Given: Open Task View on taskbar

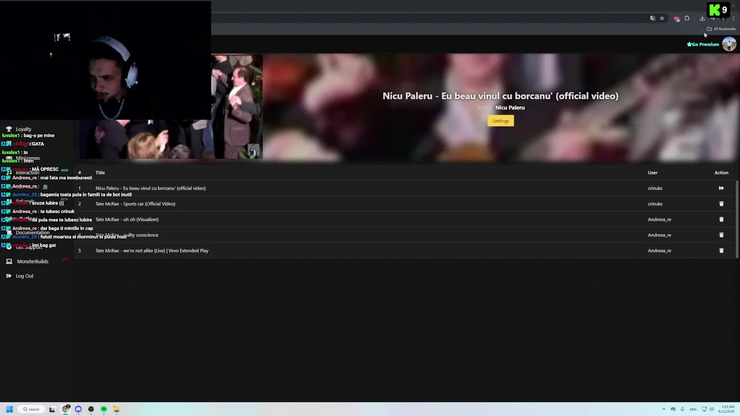Looking at the screenshot, I should coord(52,409).
